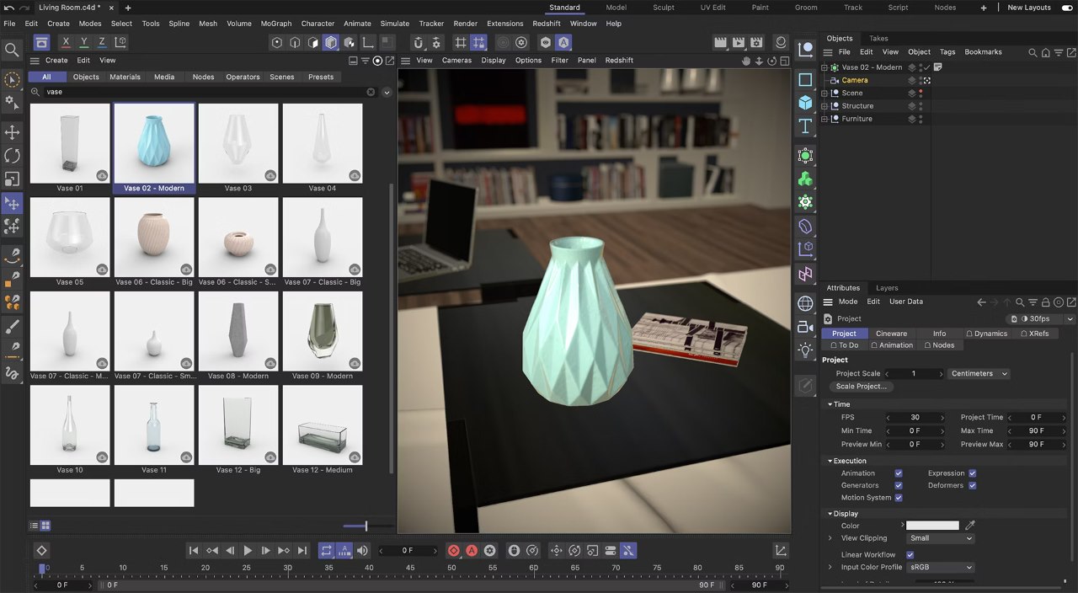The width and height of the screenshot is (1078, 593).
Task: Open the Centimeters units dropdown
Action: [x=979, y=373]
